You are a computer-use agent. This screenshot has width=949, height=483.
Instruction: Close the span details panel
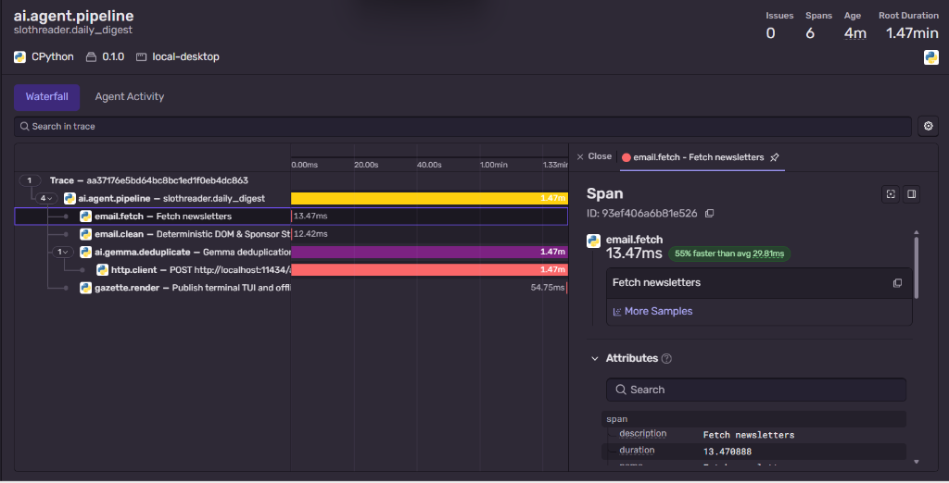[x=594, y=156]
